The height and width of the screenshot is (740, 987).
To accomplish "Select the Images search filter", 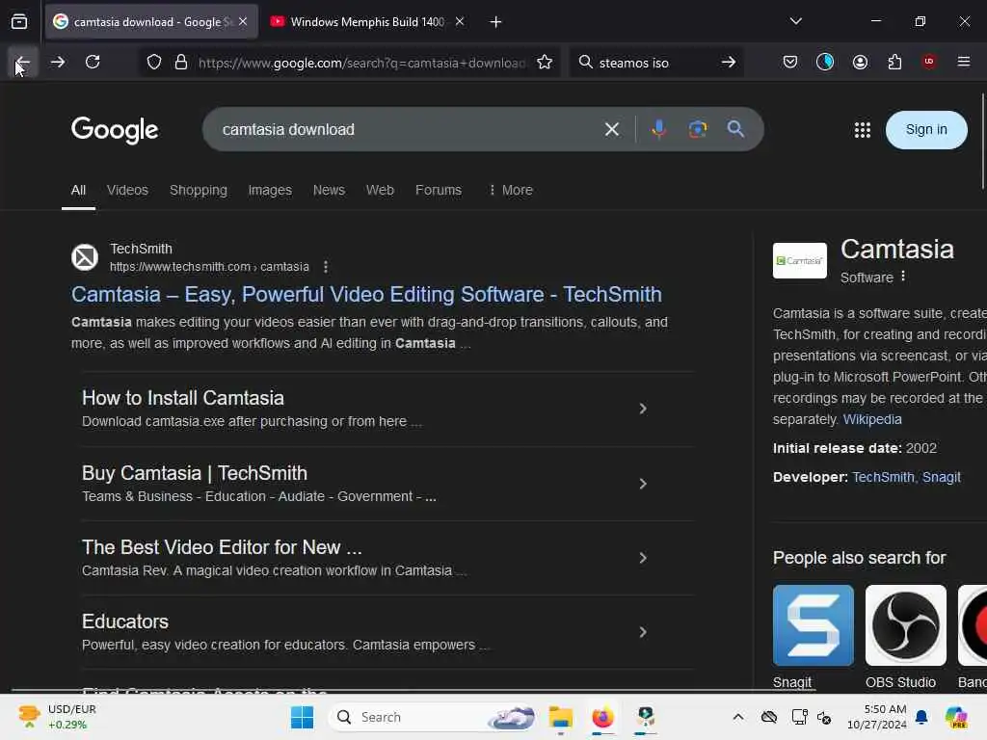I will (x=270, y=190).
